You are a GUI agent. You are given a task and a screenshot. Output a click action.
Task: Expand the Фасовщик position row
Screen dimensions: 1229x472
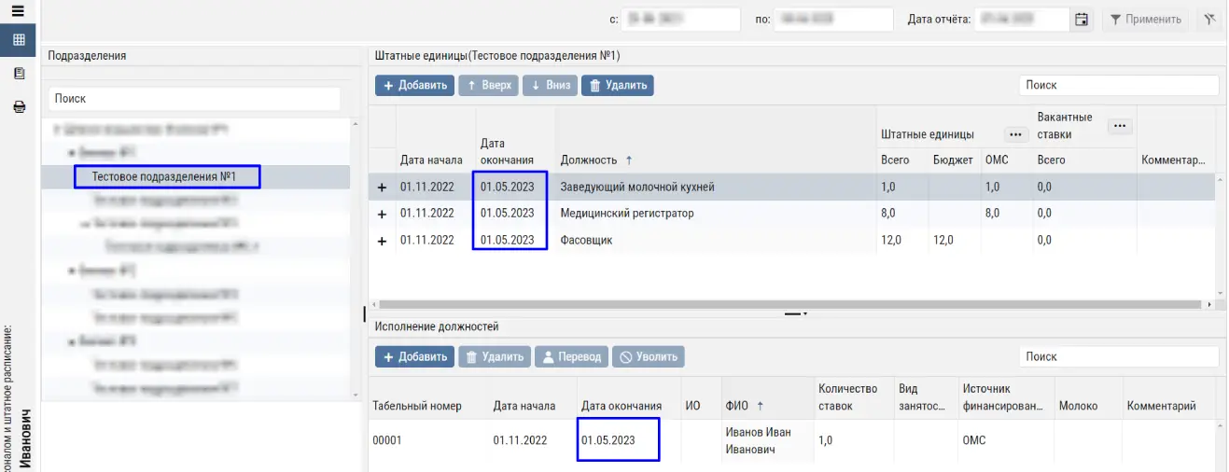coord(382,241)
